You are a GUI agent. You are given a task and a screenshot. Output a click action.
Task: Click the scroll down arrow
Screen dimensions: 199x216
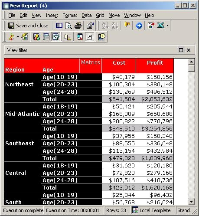click(x=192, y=202)
